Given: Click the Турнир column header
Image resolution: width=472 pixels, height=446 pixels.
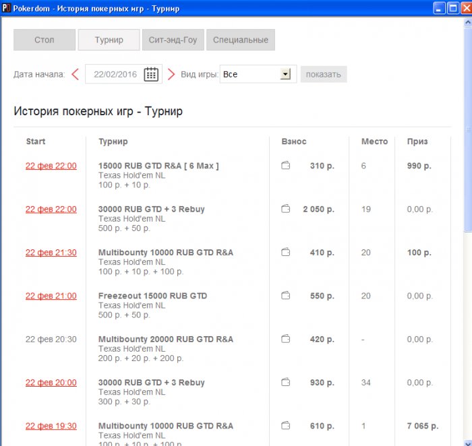Looking at the screenshot, I should click(x=113, y=141).
